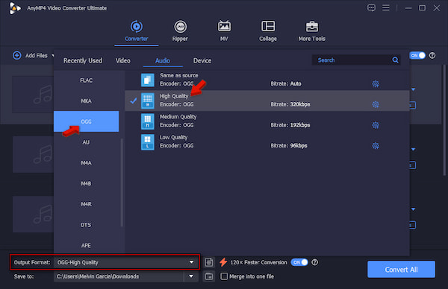Click Low Quality preset label
This screenshot has height=289, width=448.
pos(173,137)
